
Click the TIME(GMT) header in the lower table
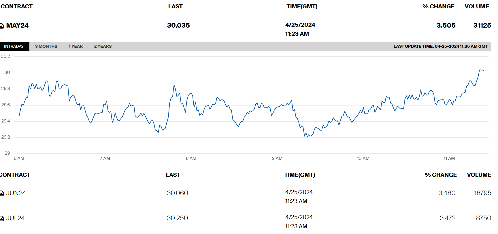[299, 175]
